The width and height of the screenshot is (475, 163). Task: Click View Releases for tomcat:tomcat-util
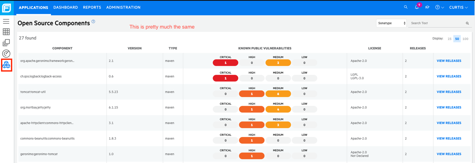449,92
